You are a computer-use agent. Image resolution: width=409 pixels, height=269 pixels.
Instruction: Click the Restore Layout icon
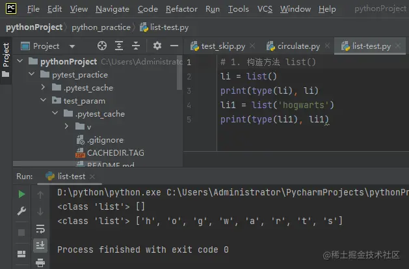[x=21, y=254]
